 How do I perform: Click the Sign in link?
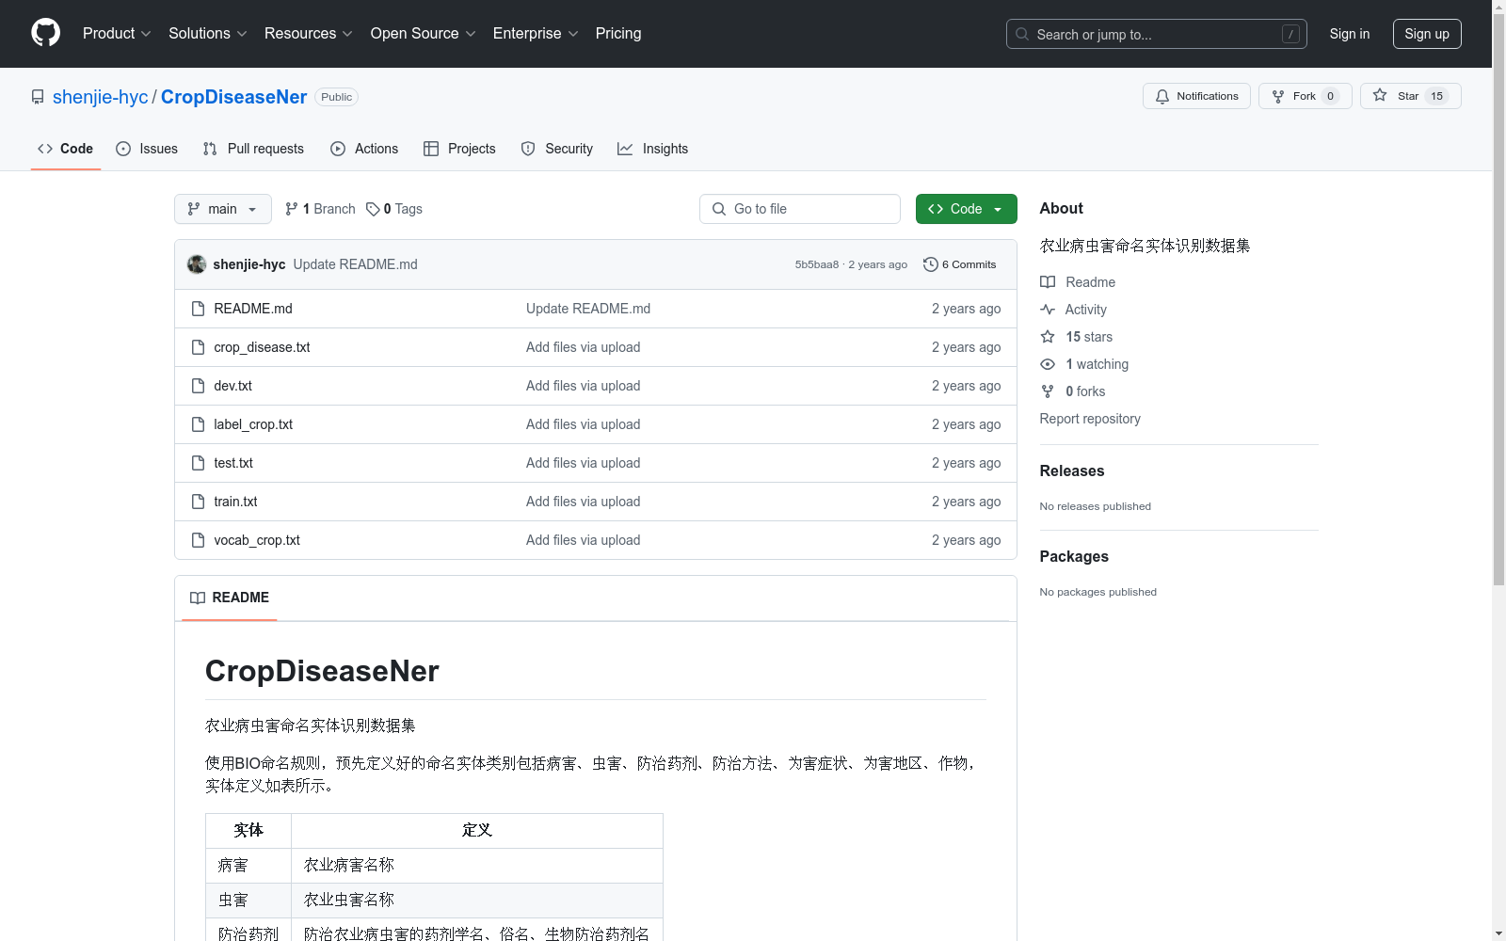[x=1350, y=34]
